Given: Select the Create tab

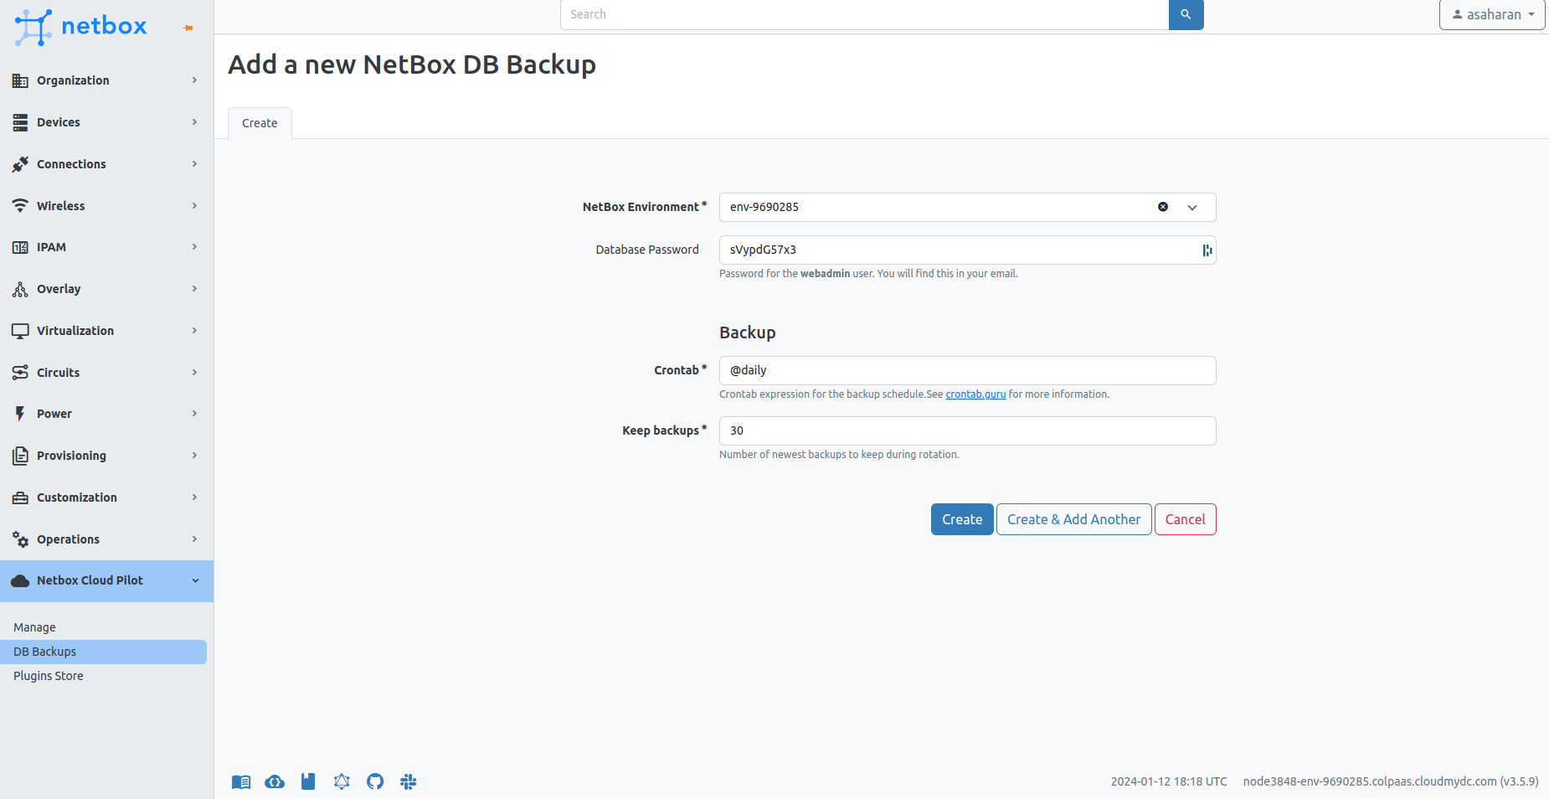Looking at the screenshot, I should [260, 123].
